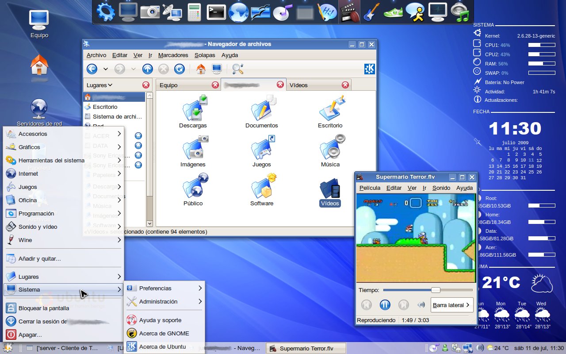
Task: Open the Imágenes folder
Action: click(193, 150)
